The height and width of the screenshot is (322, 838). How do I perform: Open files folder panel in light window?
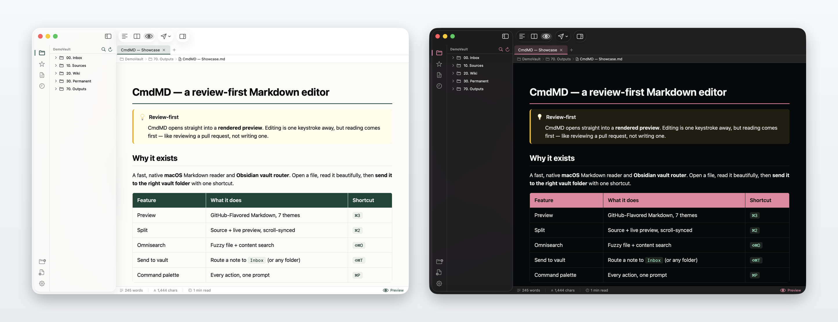pos(42,53)
